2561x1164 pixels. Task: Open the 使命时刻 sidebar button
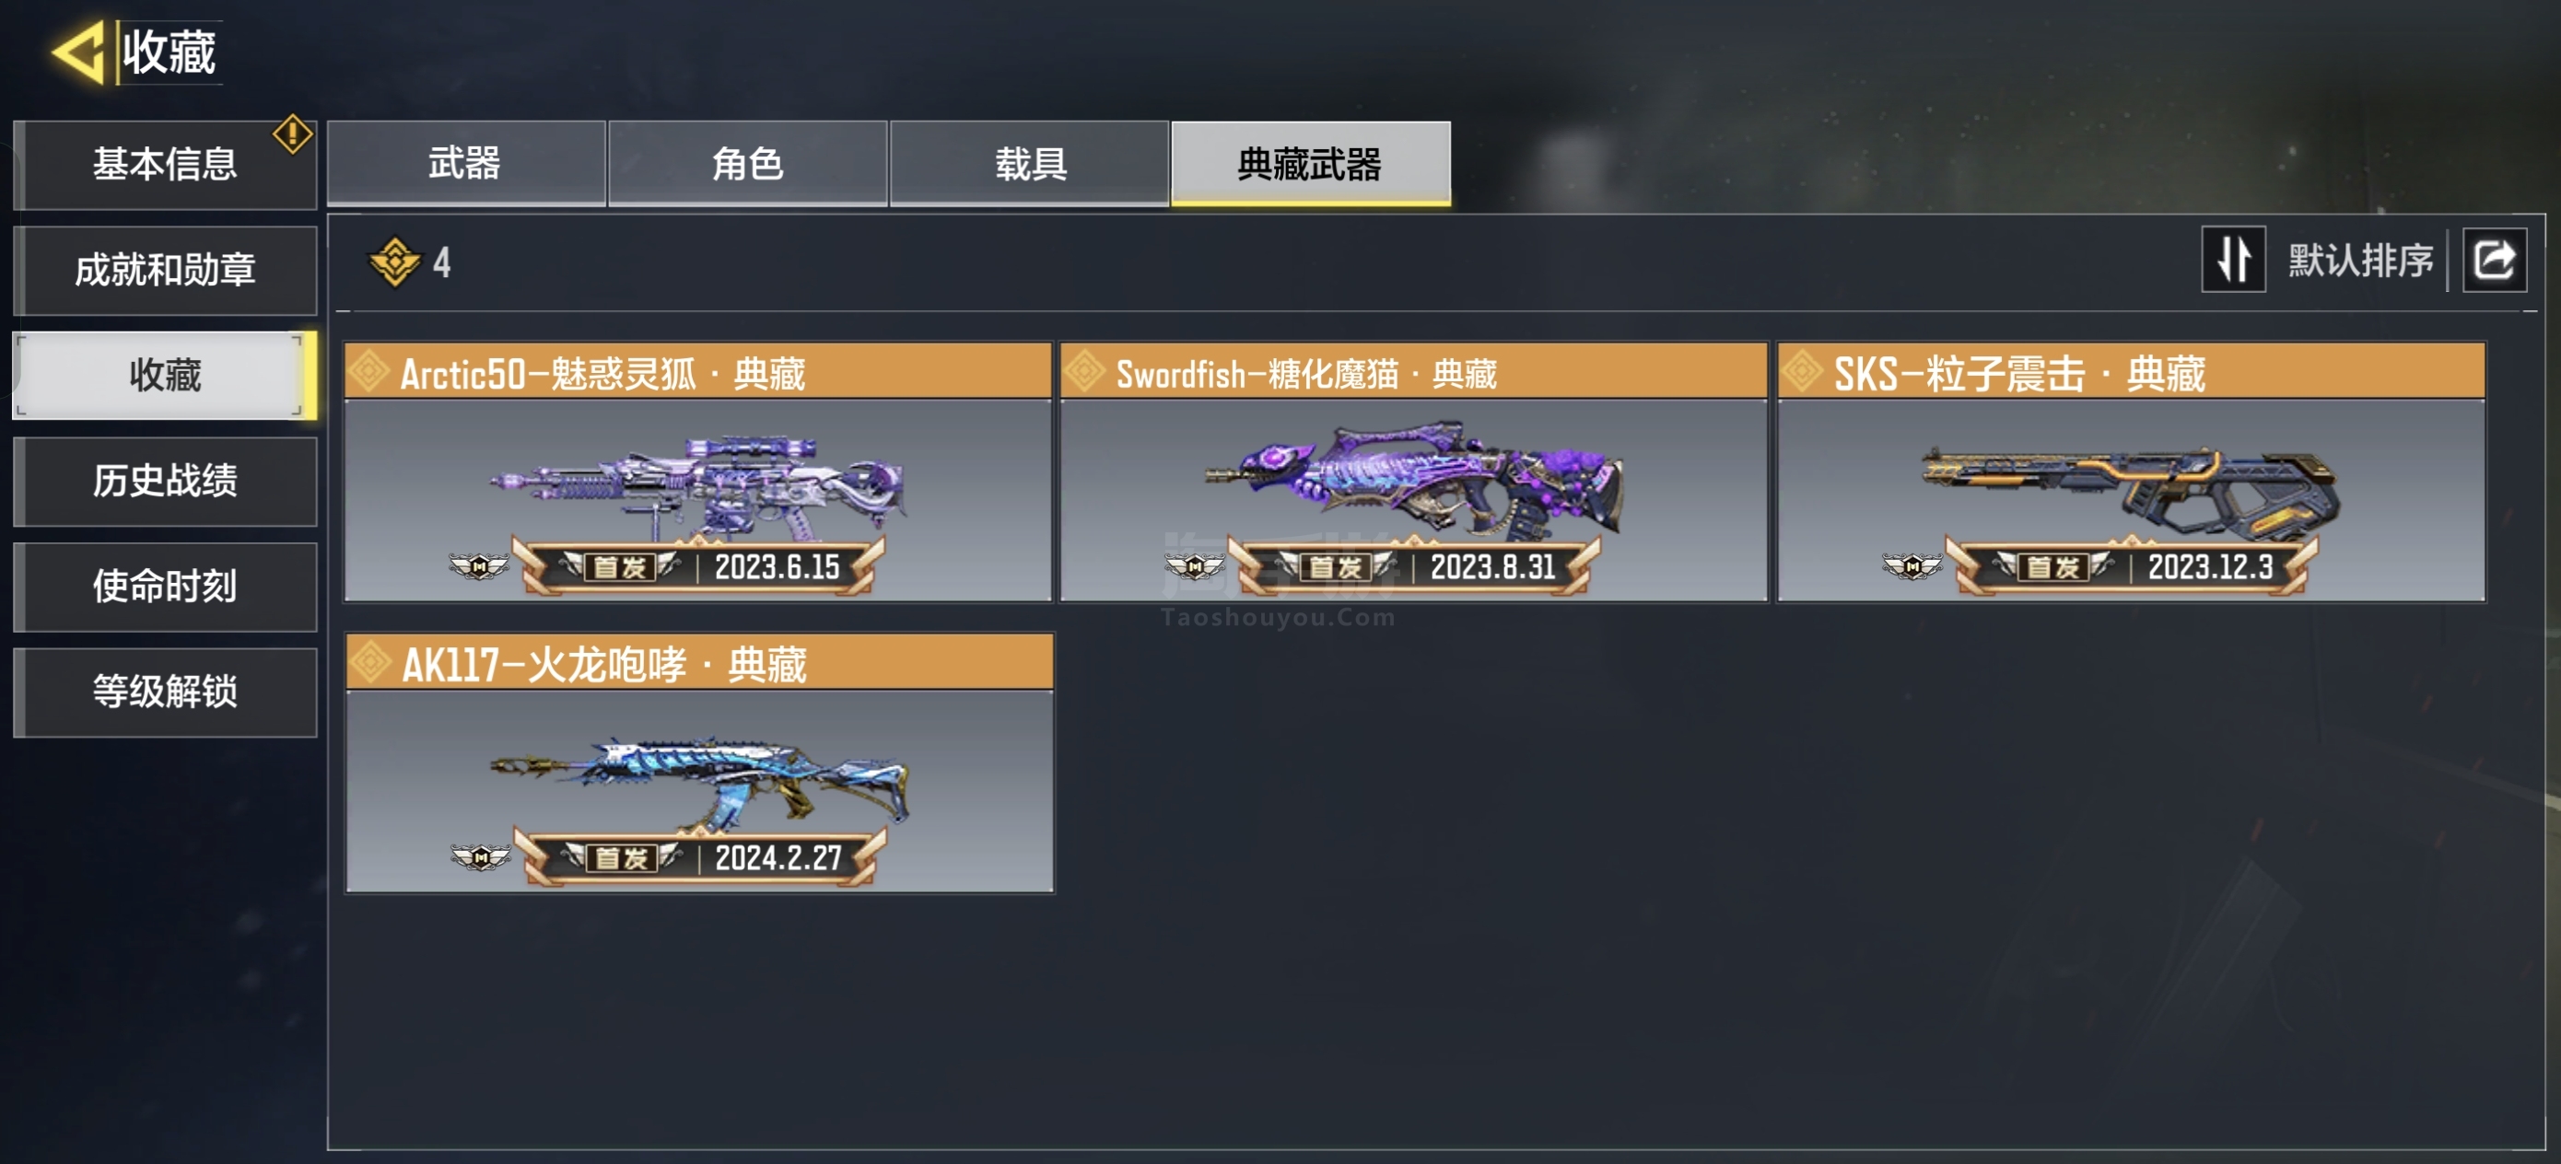(x=165, y=587)
